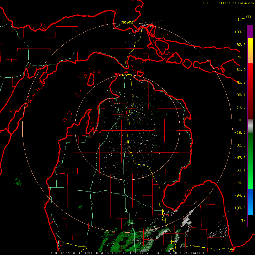Image resolution: width=255 pixels, height=255 pixels.
Task: Select the 45.6 legend value
Action: coord(241,82)
